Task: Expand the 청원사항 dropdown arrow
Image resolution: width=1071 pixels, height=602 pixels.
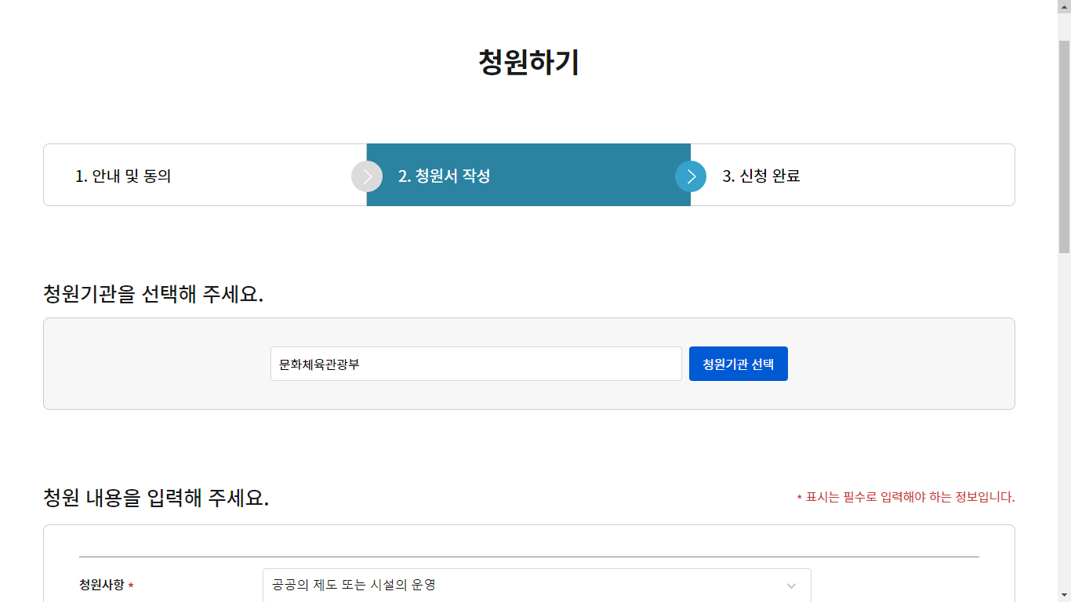Action: (791, 586)
